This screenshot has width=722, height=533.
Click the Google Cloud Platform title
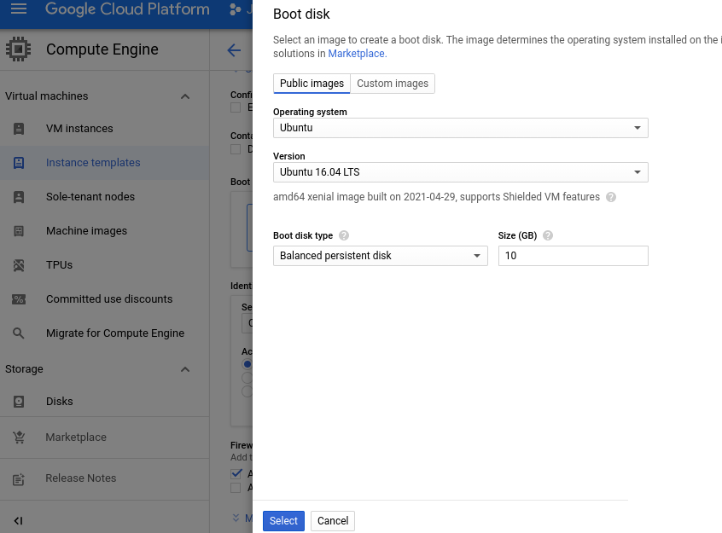[x=127, y=9]
